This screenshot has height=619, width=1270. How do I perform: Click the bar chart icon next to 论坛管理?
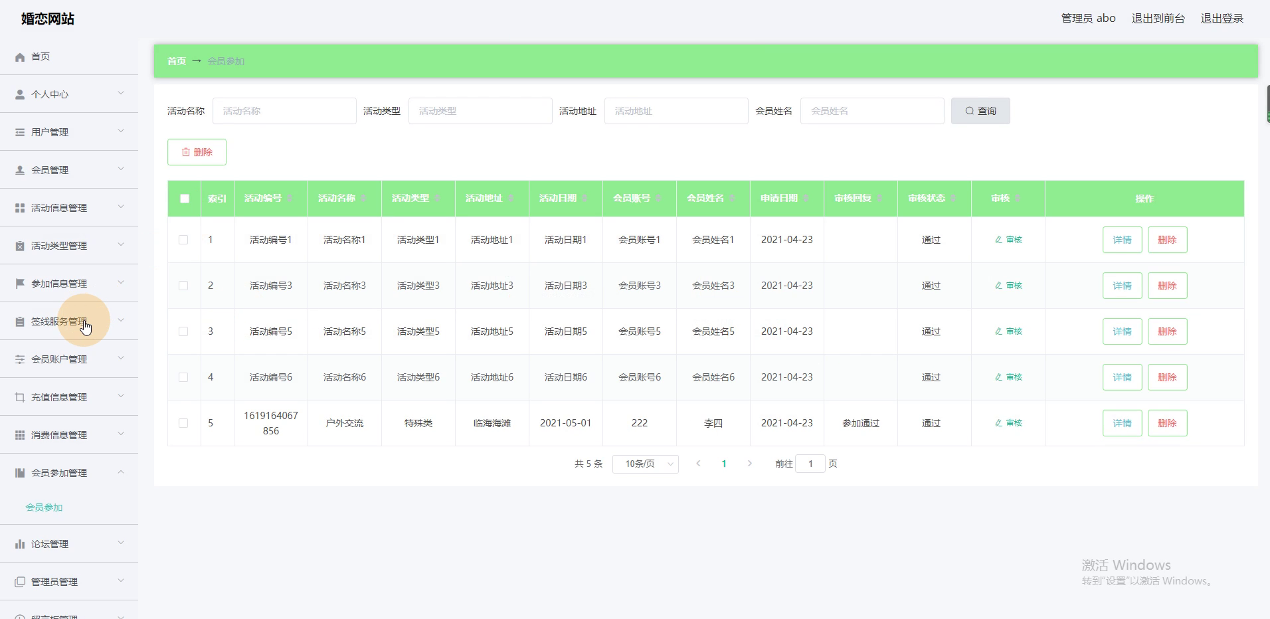pos(20,545)
